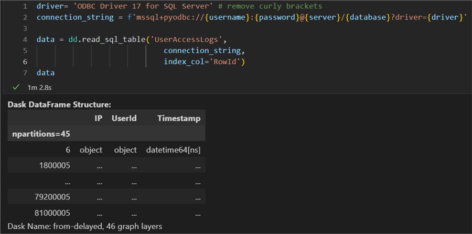Click the 'npartitions=45' row label
Screen dimensions: 472x234
pos(41,134)
